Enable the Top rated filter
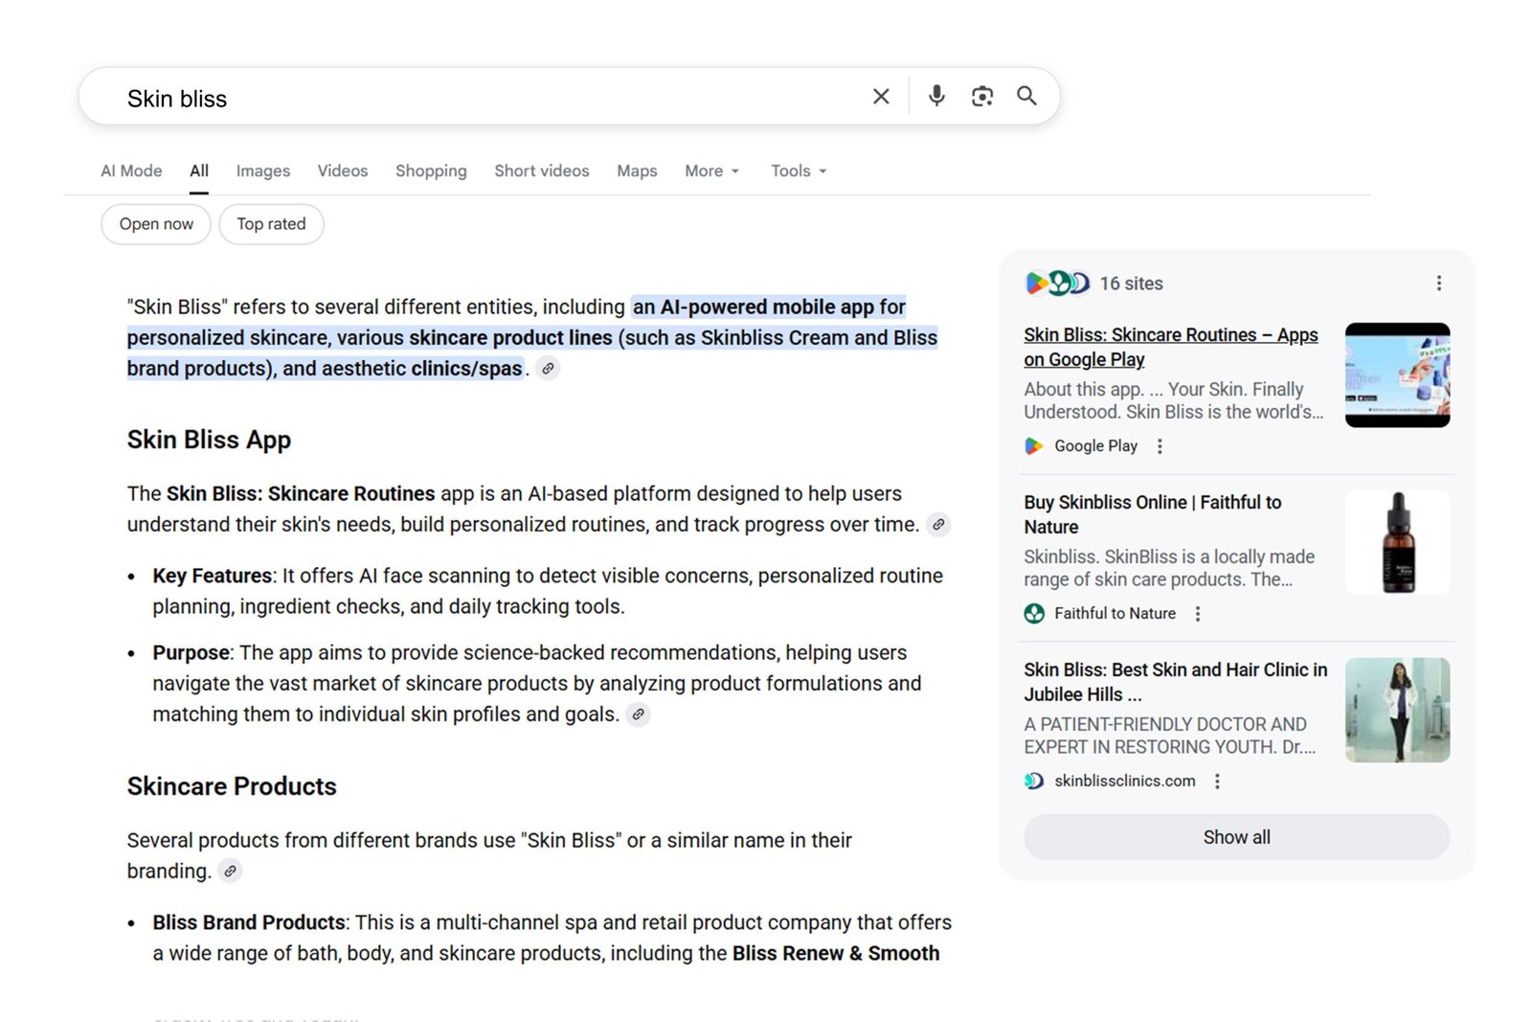 click(x=271, y=224)
